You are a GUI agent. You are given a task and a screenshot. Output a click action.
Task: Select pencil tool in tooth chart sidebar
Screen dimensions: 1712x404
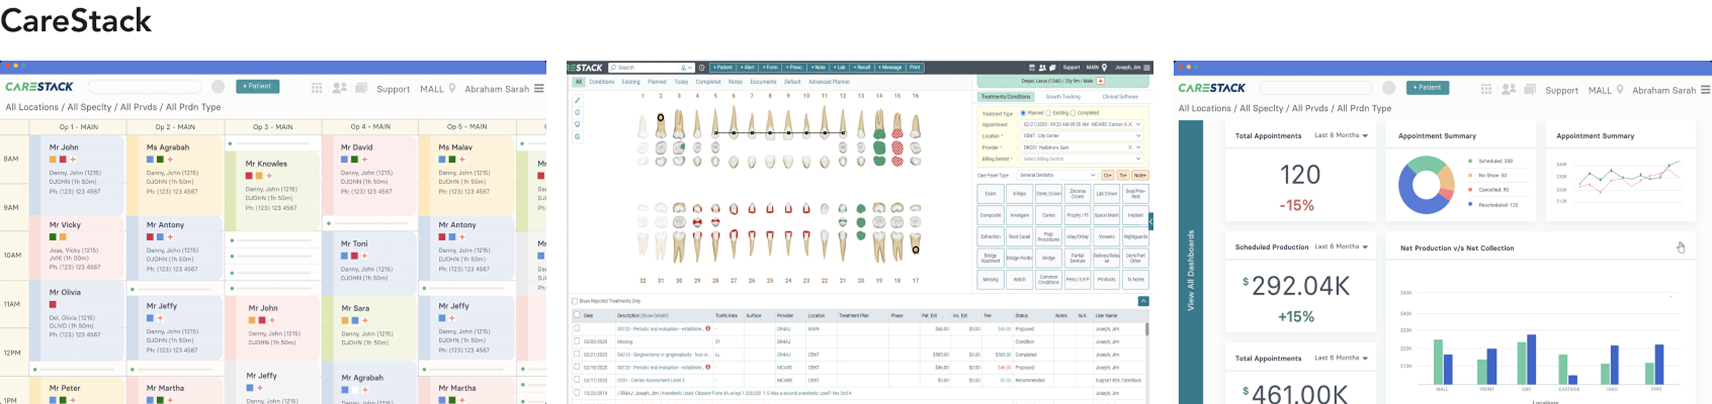pos(578,100)
